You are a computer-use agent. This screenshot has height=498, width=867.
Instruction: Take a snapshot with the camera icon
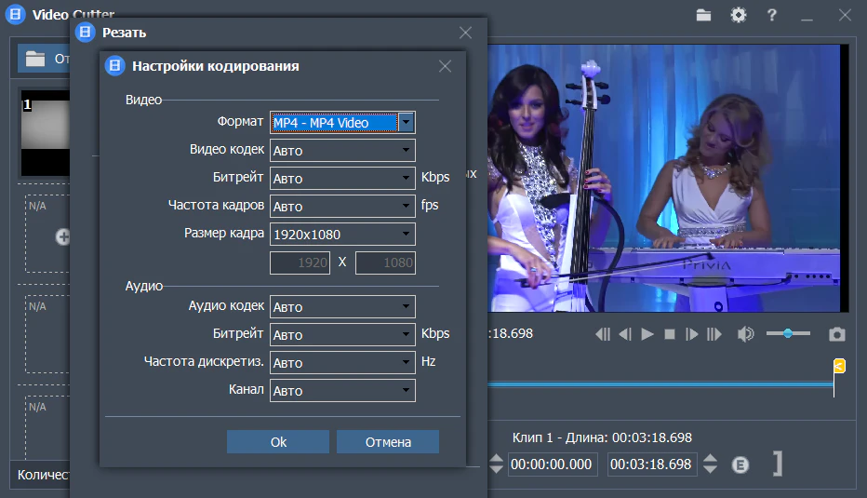click(x=837, y=334)
